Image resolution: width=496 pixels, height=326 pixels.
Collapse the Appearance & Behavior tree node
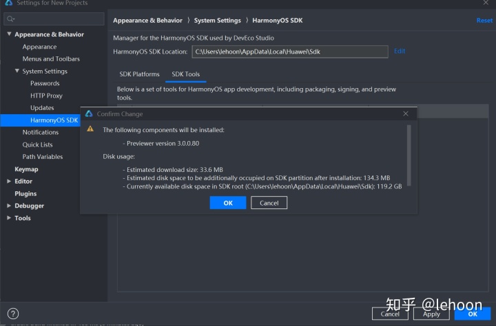(x=9, y=34)
